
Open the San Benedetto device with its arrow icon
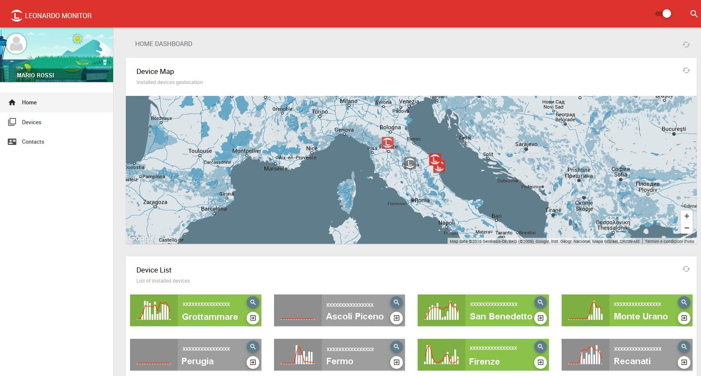(540, 318)
